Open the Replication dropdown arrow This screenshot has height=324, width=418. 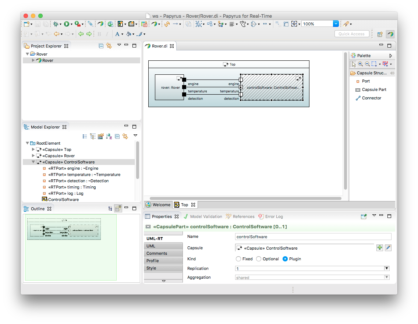(387, 268)
